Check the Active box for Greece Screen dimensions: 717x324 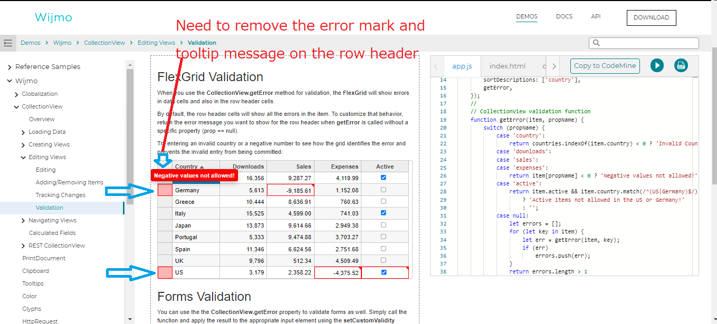click(x=384, y=201)
